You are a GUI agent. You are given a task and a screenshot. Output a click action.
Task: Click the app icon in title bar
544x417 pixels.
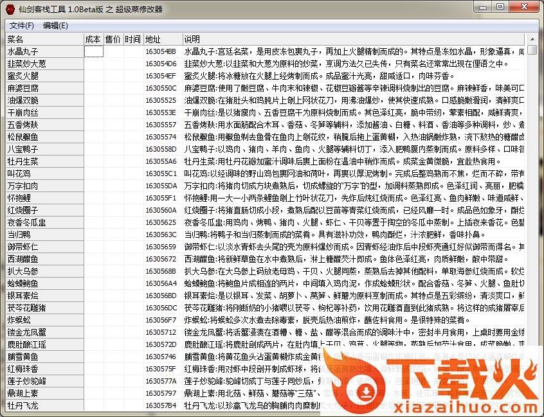tap(10, 9)
